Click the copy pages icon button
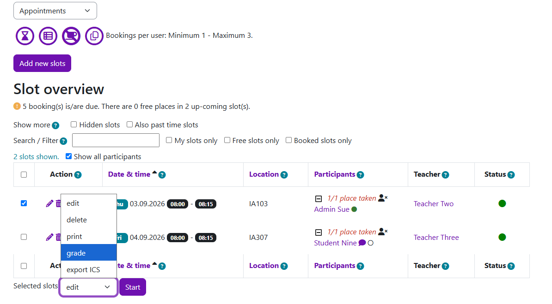Screen dimensions: 552x304 click(94, 36)
